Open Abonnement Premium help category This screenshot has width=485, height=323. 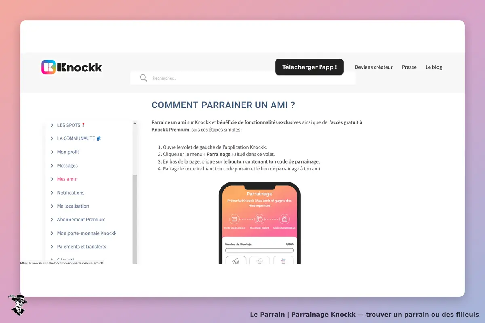[81, 220]
